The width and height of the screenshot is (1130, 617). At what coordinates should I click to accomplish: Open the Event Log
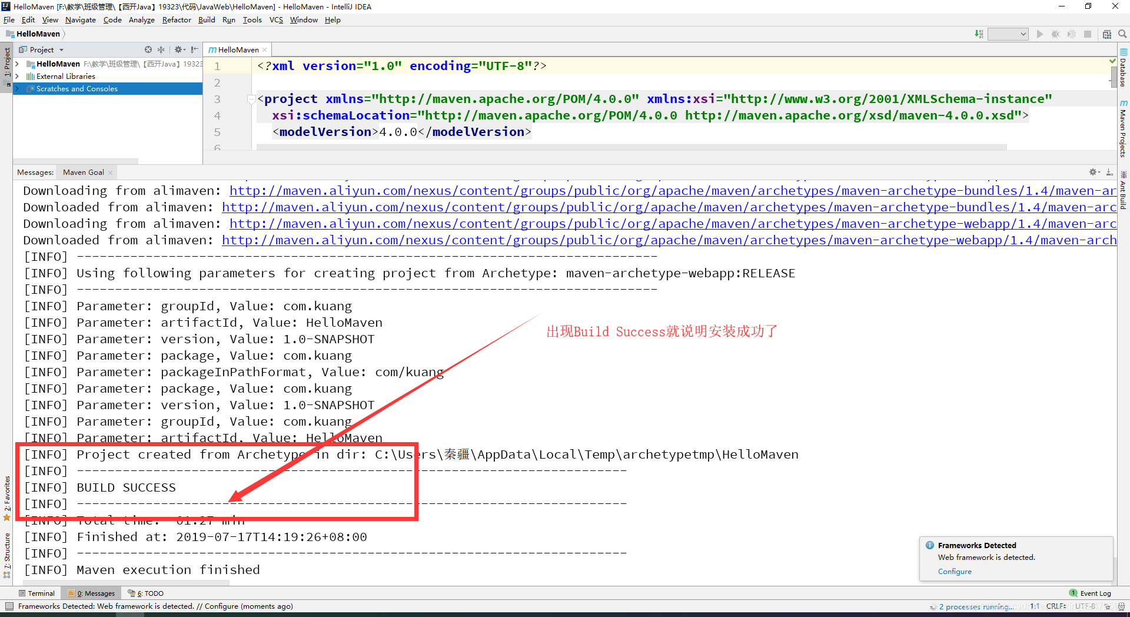(x=1091, y=593)
